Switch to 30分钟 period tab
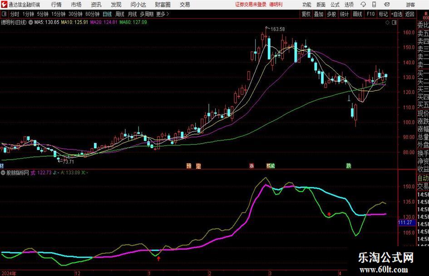 tap(75, 14)
